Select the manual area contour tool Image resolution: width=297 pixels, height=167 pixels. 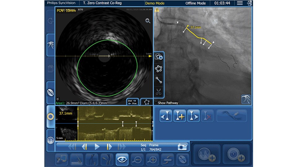[x=159, y=69]
